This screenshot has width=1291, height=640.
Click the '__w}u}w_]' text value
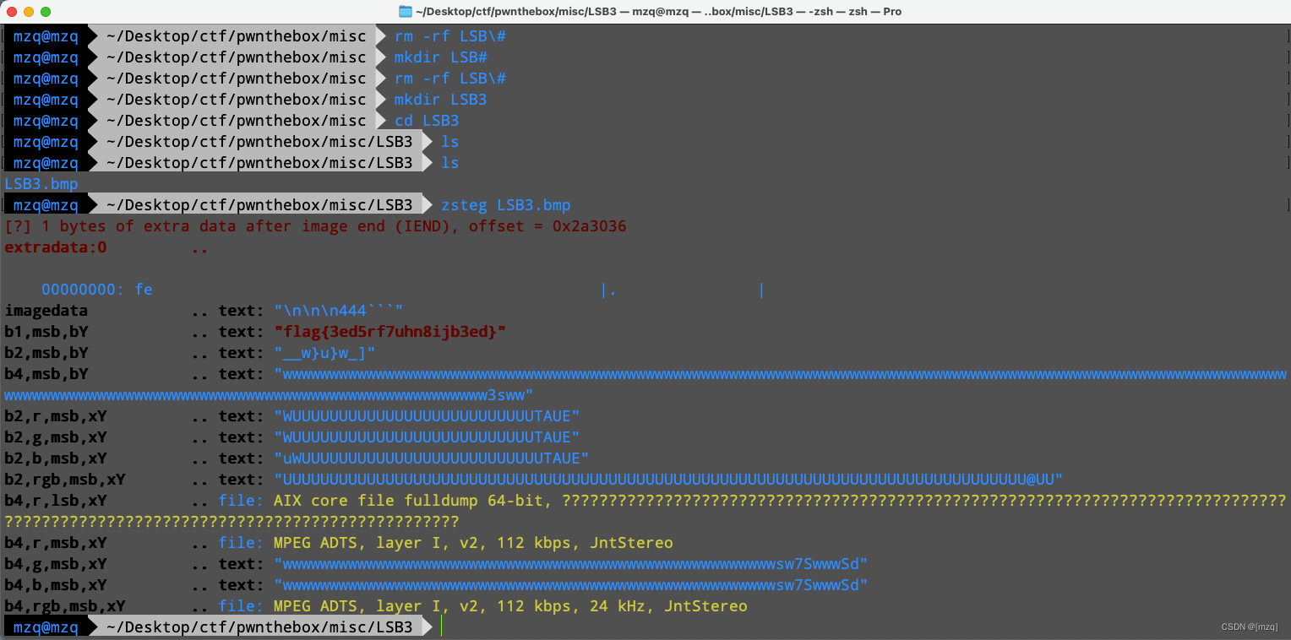(324, 353)
